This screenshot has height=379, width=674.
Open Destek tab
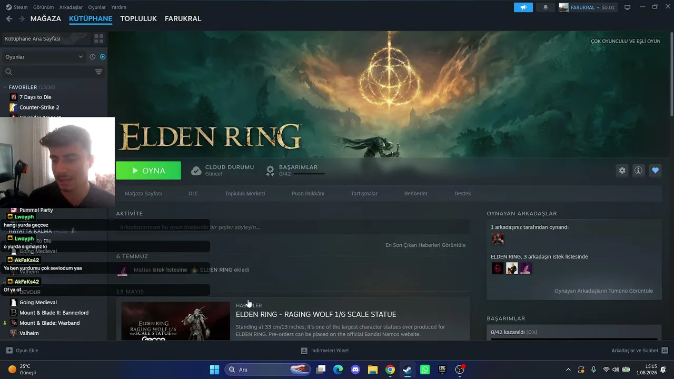pos(463,194)
